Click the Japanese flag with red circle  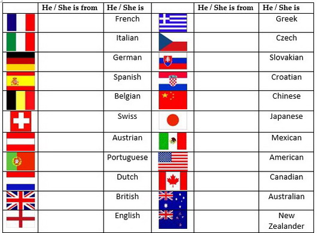pos(173,121)
